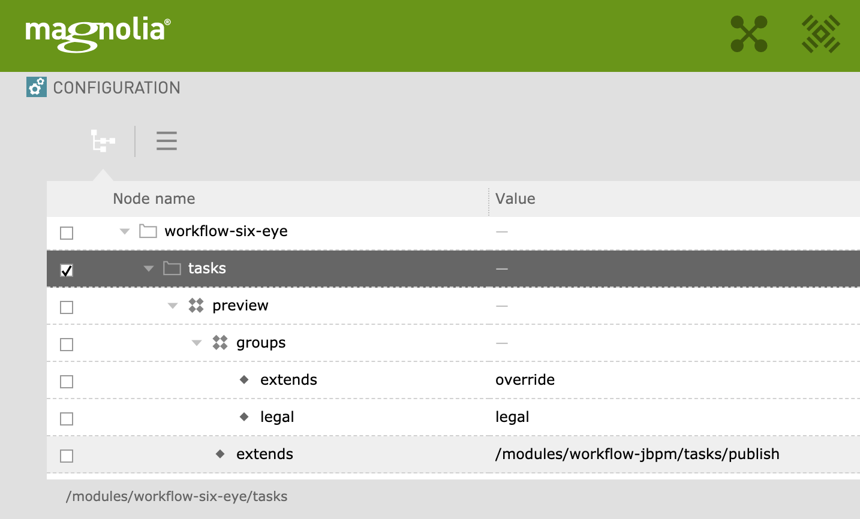
Task: Sort by Value column header
Action: [x=515, y=198]
